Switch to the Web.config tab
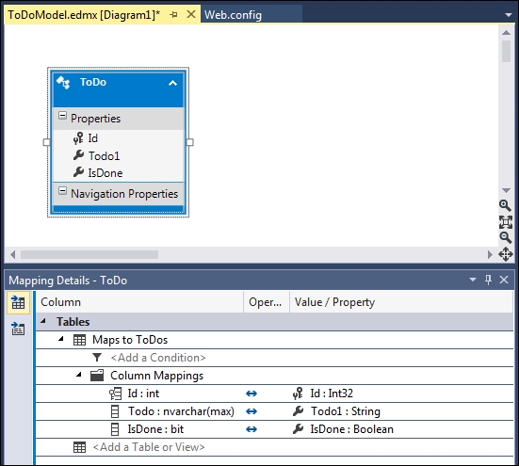Viewport: 519px width, 466px height. coord(233,15)
